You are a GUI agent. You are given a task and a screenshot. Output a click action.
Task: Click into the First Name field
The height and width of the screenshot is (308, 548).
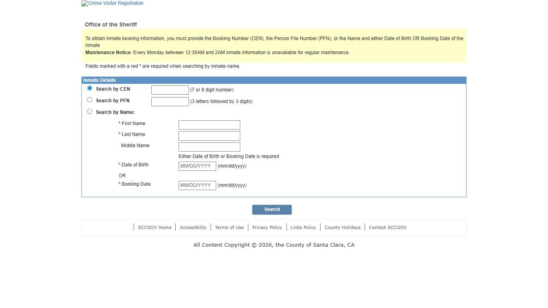coord(209,125)
